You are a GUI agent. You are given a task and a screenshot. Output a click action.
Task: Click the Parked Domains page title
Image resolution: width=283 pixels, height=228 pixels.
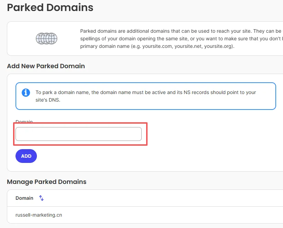pos(50,7)
